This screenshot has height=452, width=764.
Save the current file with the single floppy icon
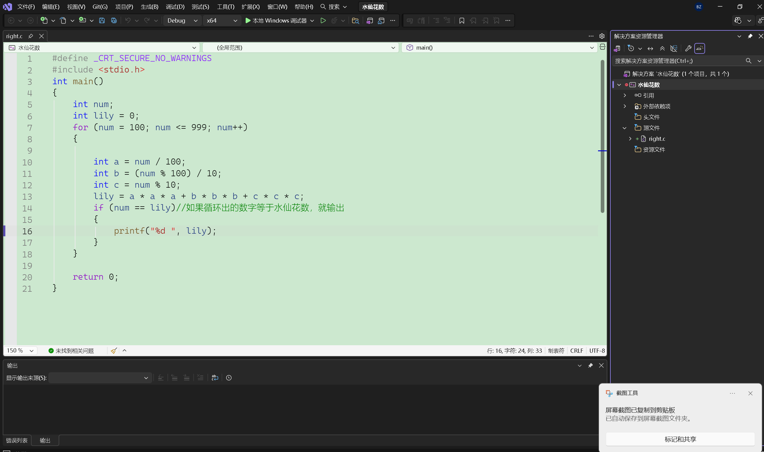click(x=102, y=20)
